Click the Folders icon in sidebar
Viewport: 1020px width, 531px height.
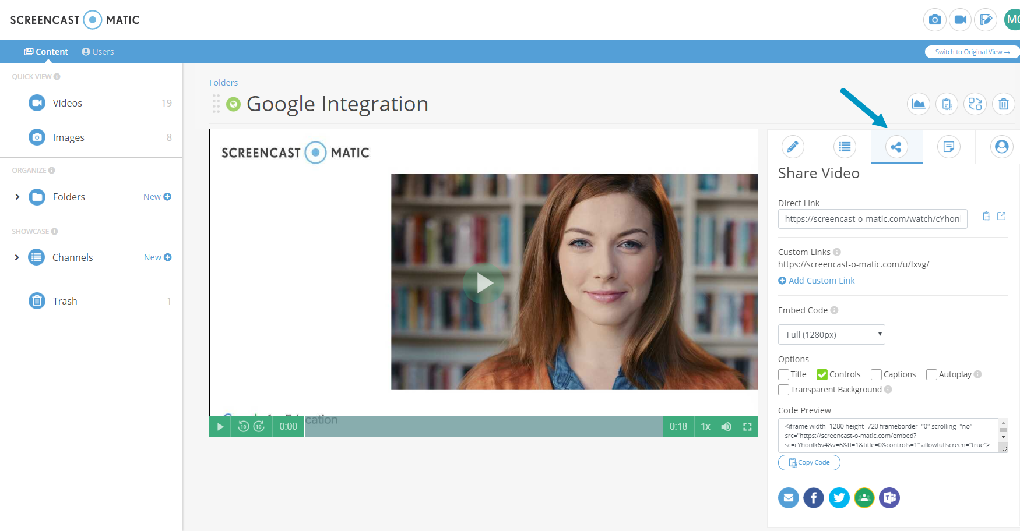tap(37, 197)
